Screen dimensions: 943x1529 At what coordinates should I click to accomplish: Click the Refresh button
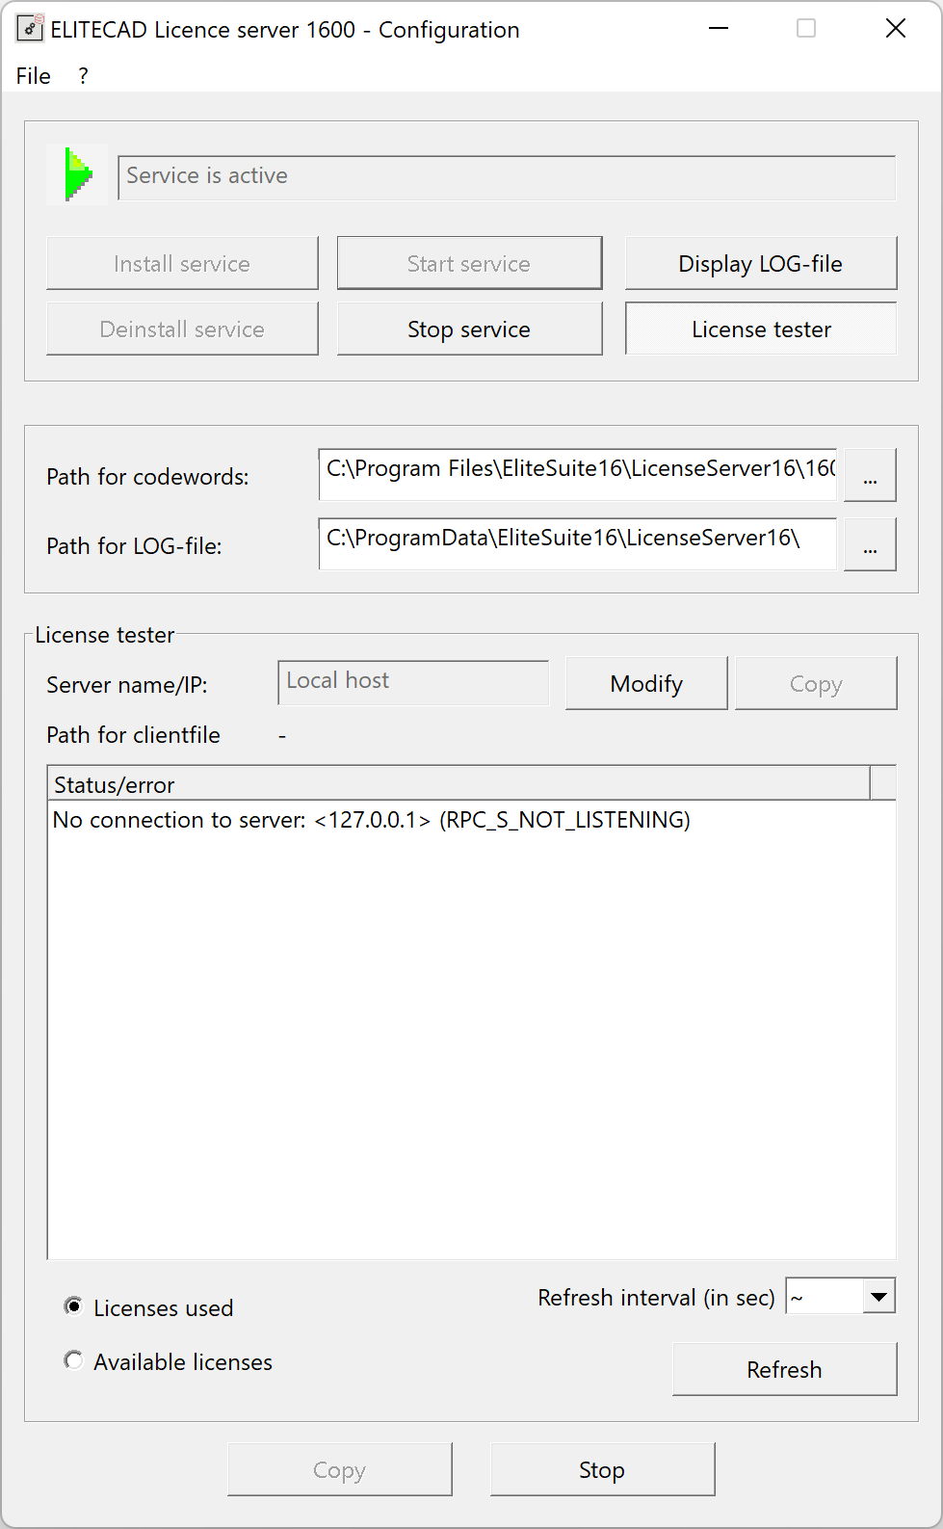pyautogui.click(x=785, y=1369)
